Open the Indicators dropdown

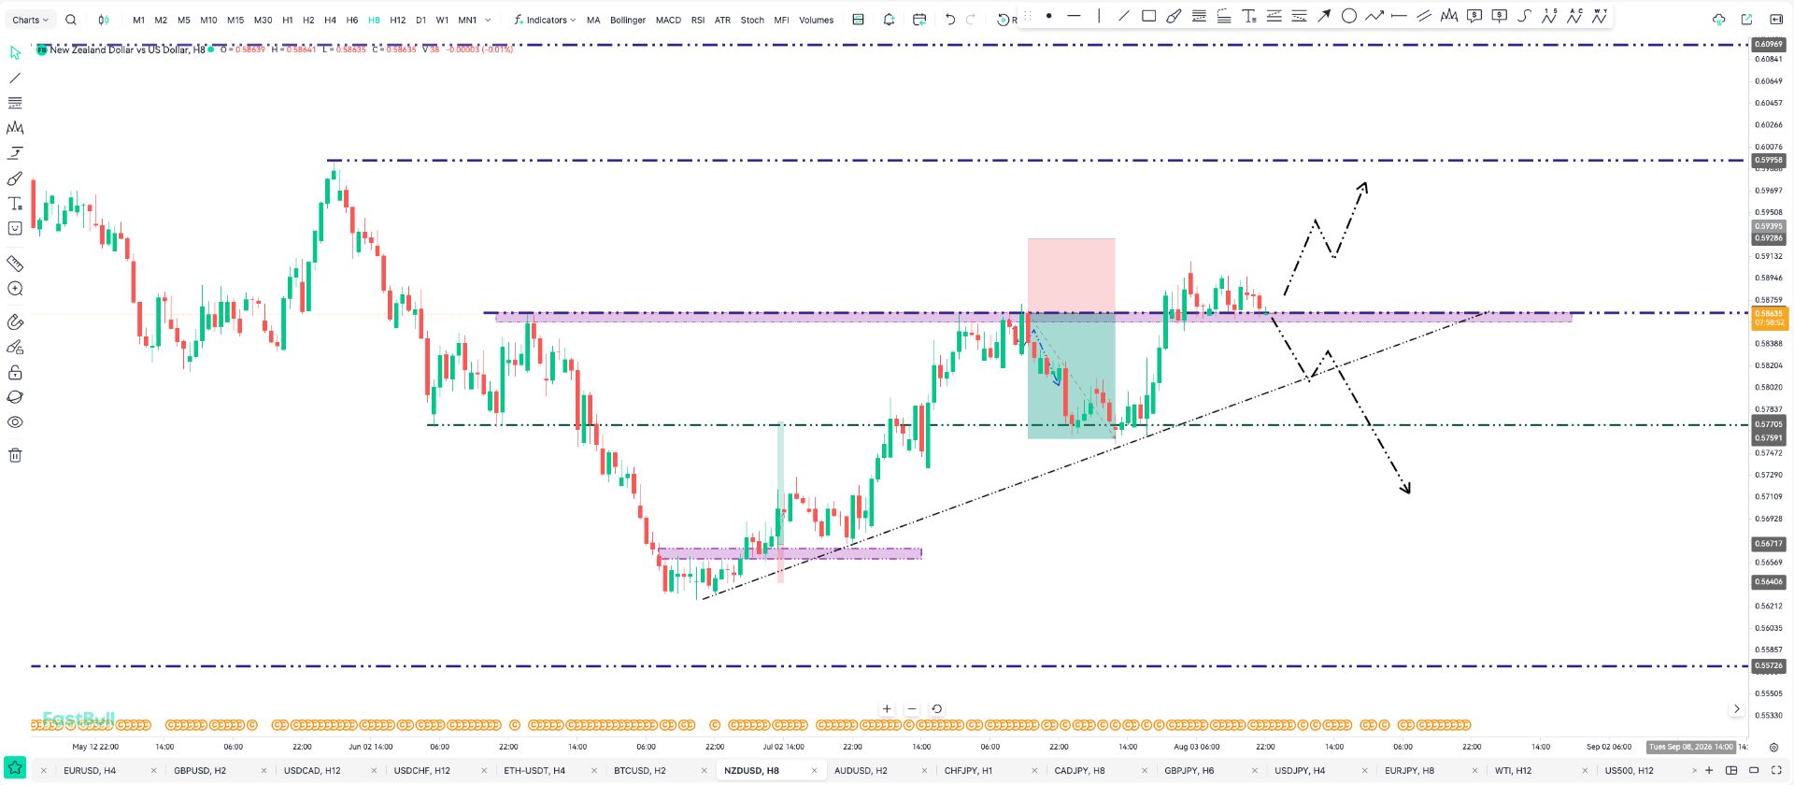coord(545,20)
